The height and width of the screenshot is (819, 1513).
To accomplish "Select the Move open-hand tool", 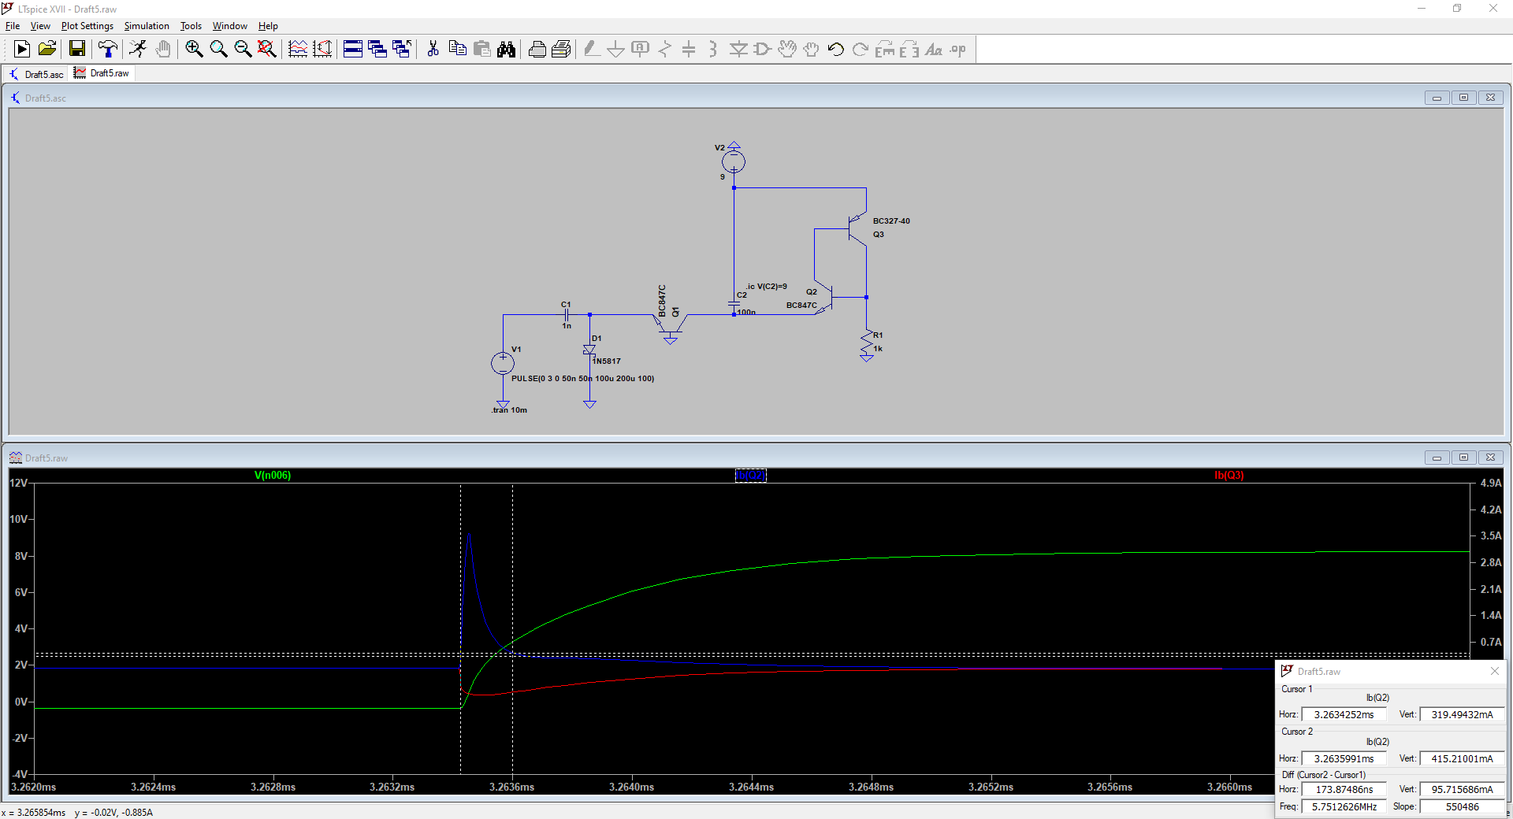I will (787, 49).
